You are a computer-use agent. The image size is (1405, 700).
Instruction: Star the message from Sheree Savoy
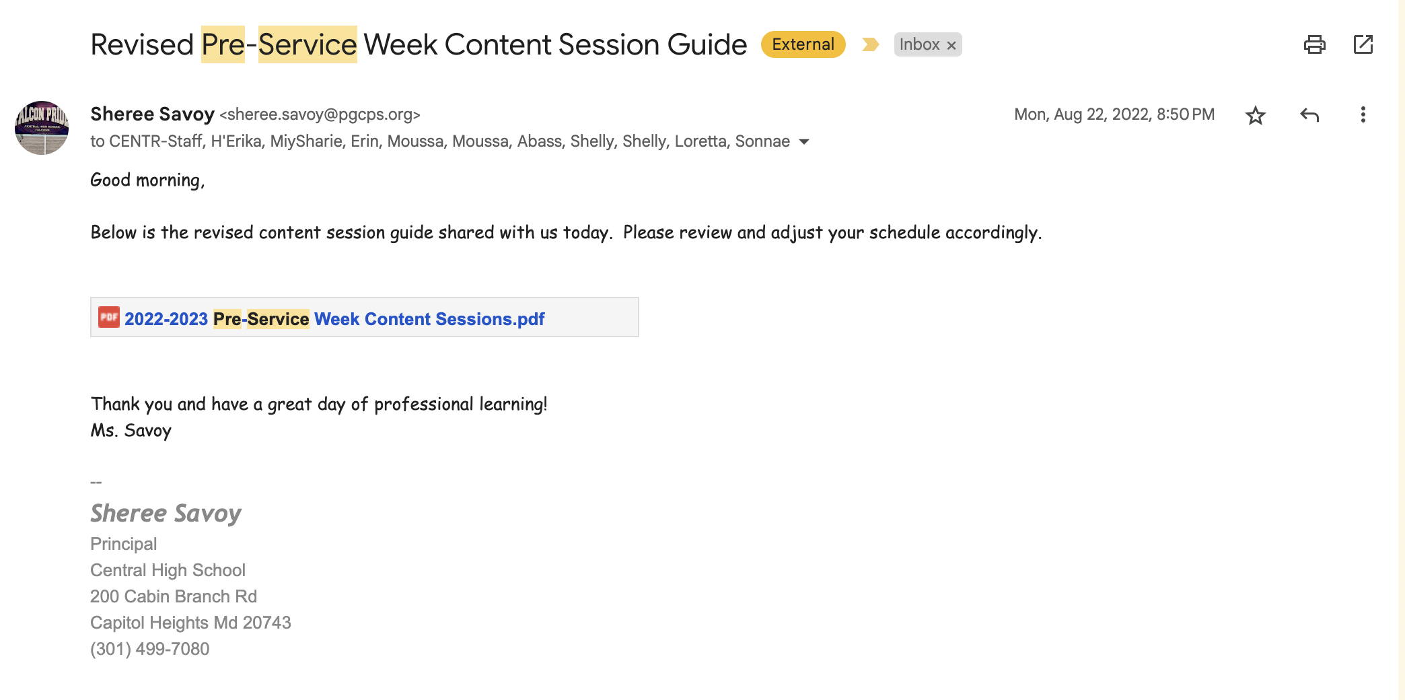(1255, 115)
